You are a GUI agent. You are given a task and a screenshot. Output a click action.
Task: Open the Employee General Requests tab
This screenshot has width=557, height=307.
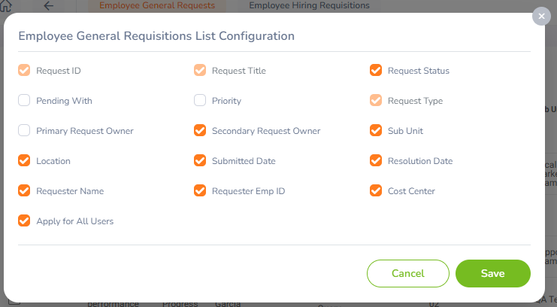(x=157, y=6)
